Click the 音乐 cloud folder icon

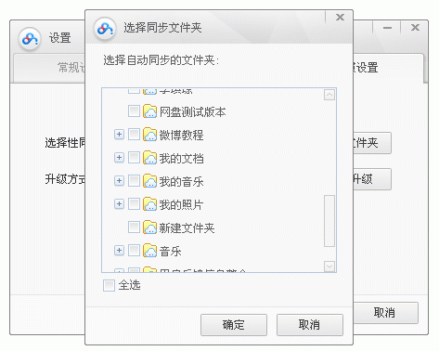point(150,251)
